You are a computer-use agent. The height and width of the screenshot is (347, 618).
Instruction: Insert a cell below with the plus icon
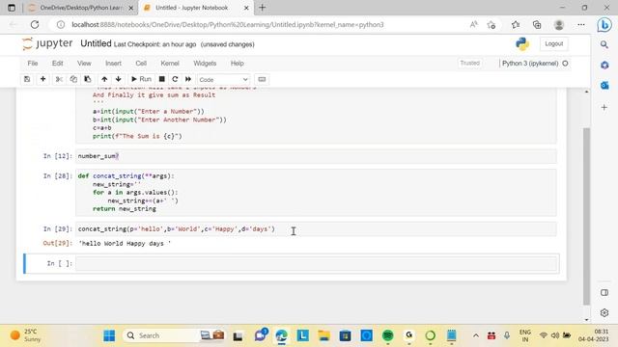click(42, 79)
